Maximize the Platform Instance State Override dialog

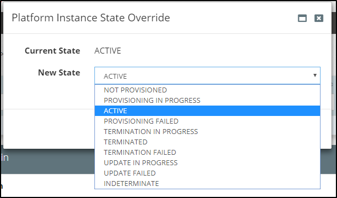[302, 18]
